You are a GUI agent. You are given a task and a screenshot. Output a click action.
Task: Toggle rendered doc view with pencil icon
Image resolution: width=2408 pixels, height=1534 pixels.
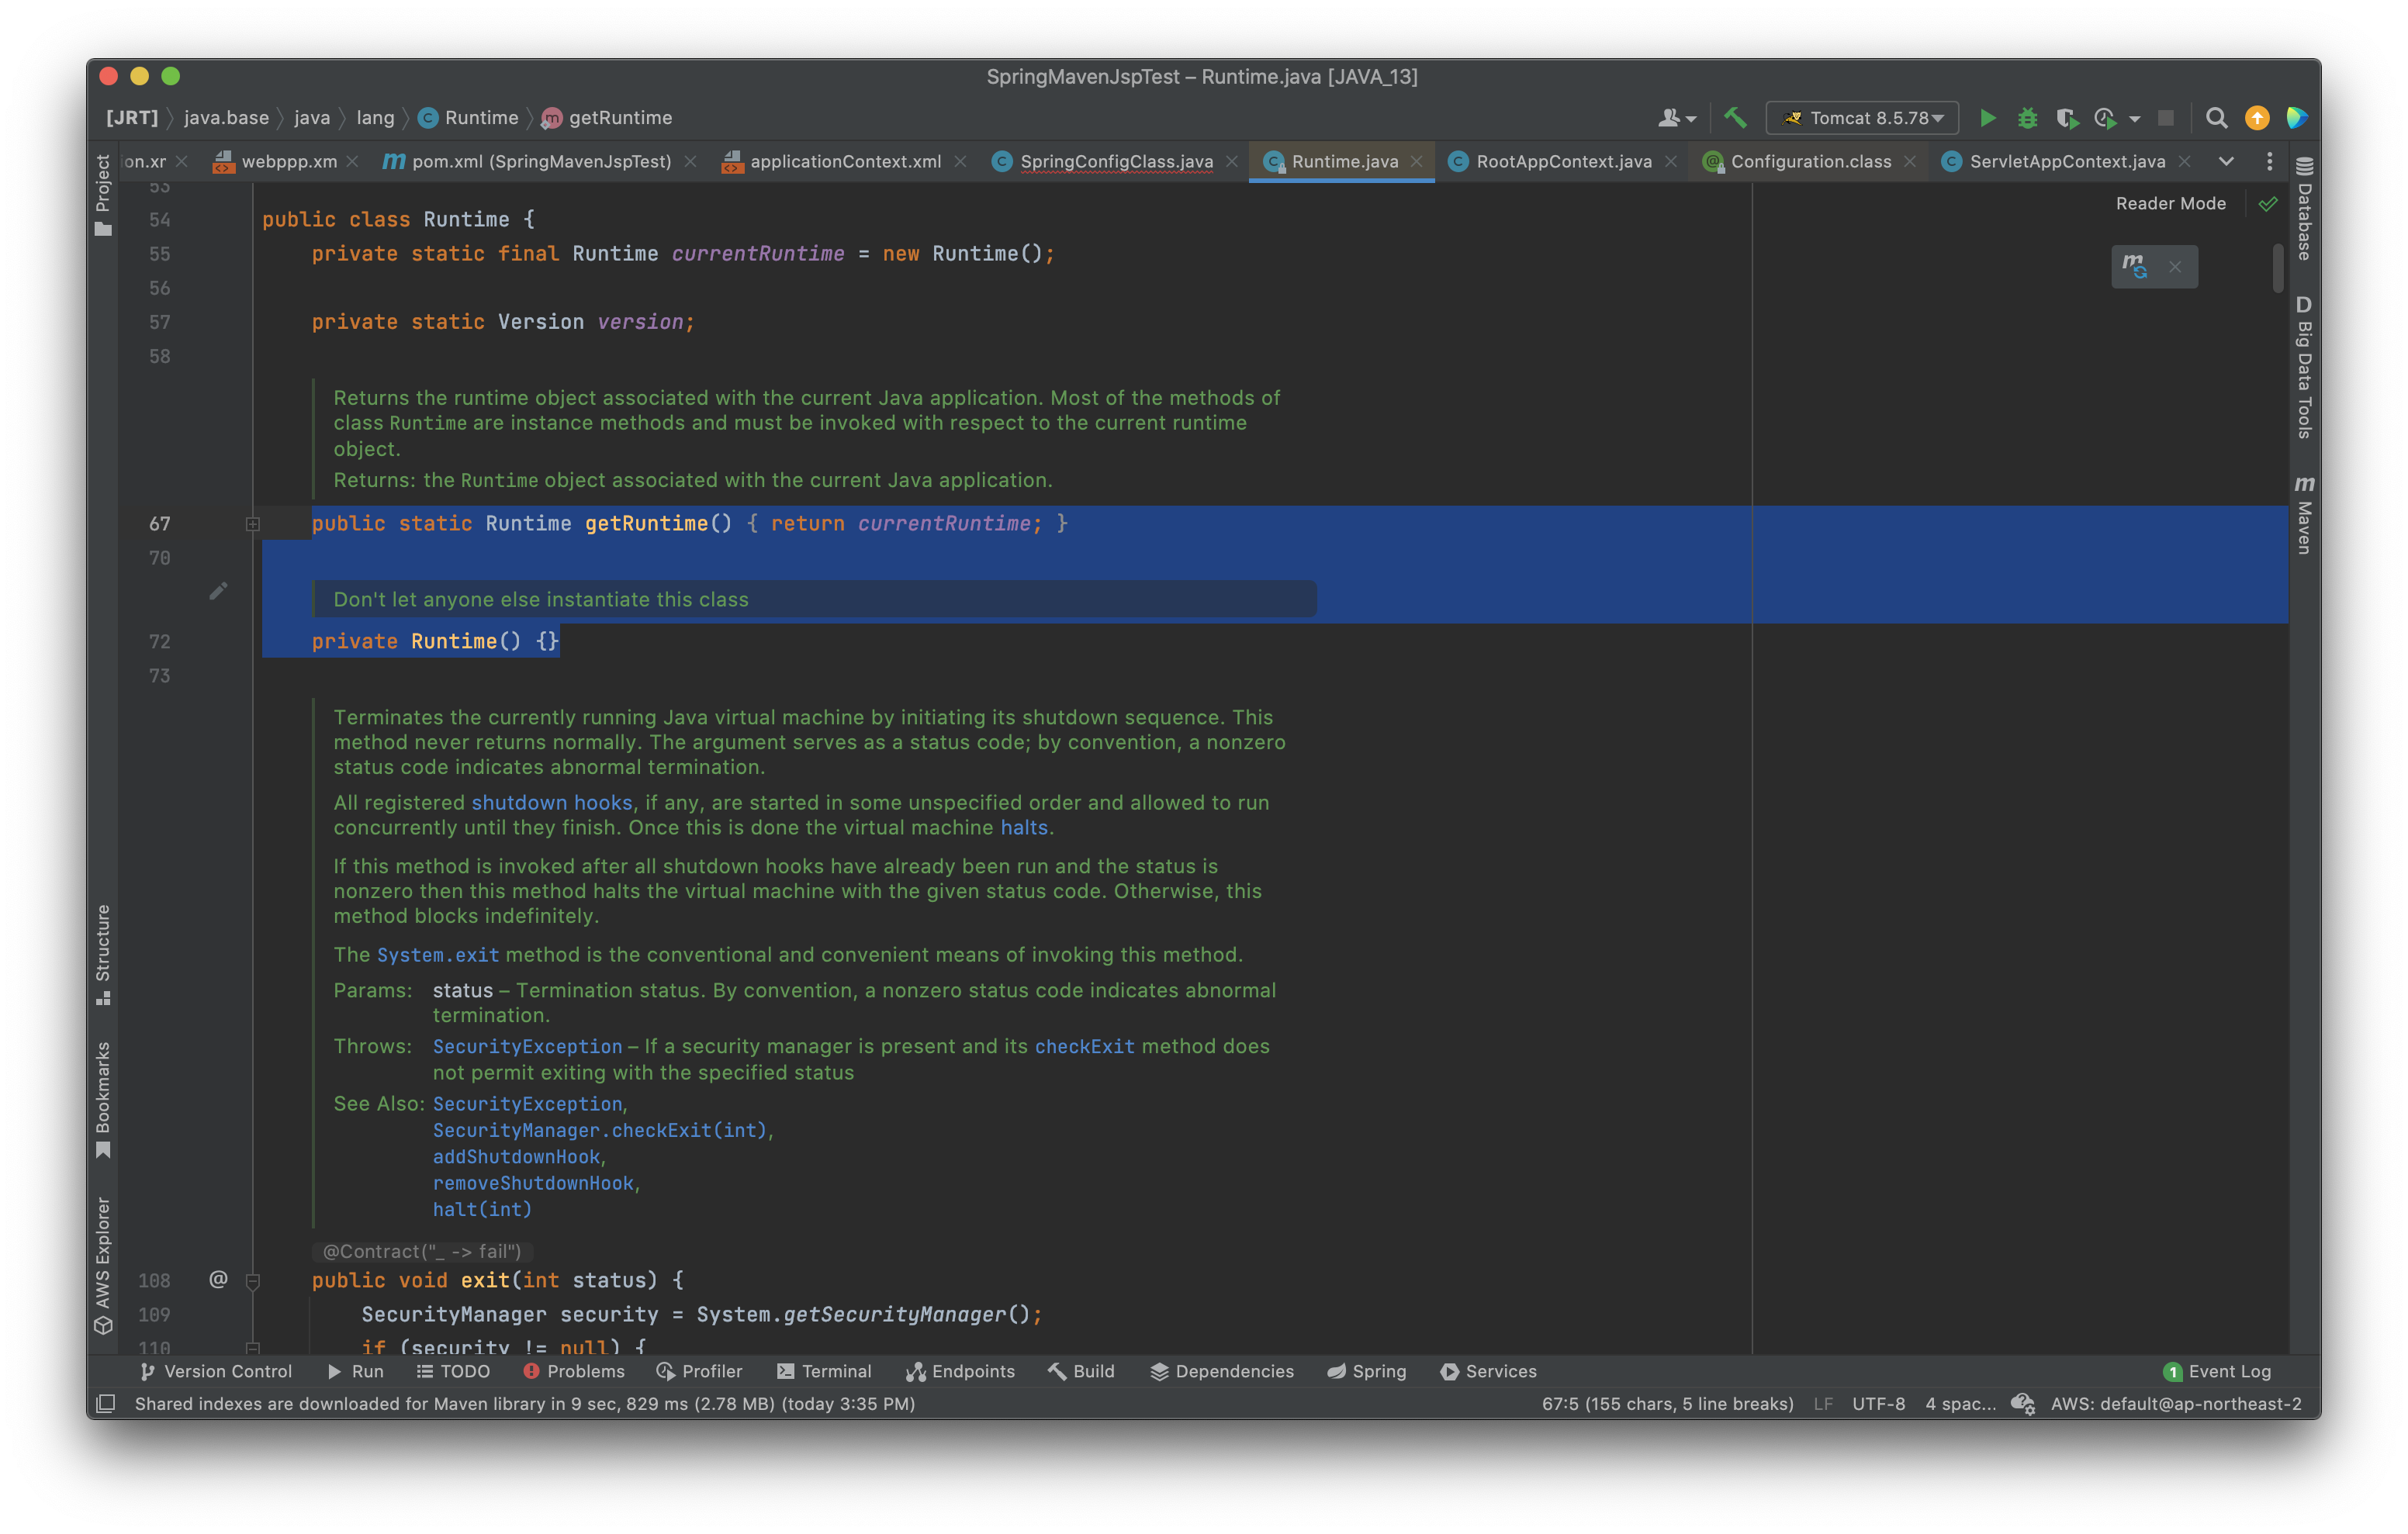pos(218,591)
